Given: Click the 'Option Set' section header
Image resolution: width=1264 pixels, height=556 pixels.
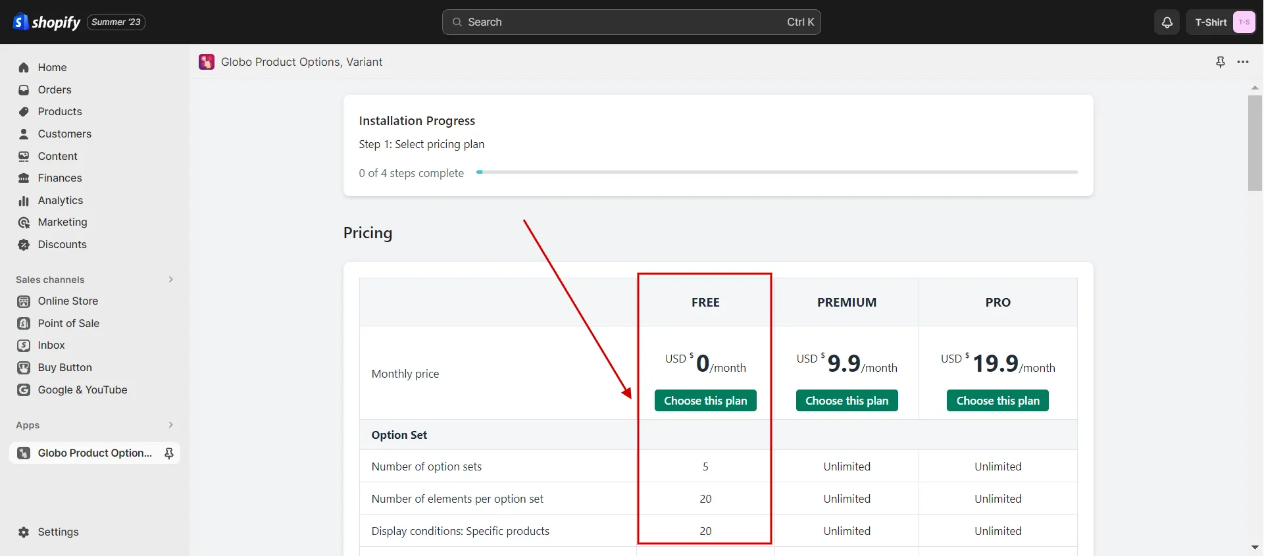Looking at the screenshot, I should (399, 435).
